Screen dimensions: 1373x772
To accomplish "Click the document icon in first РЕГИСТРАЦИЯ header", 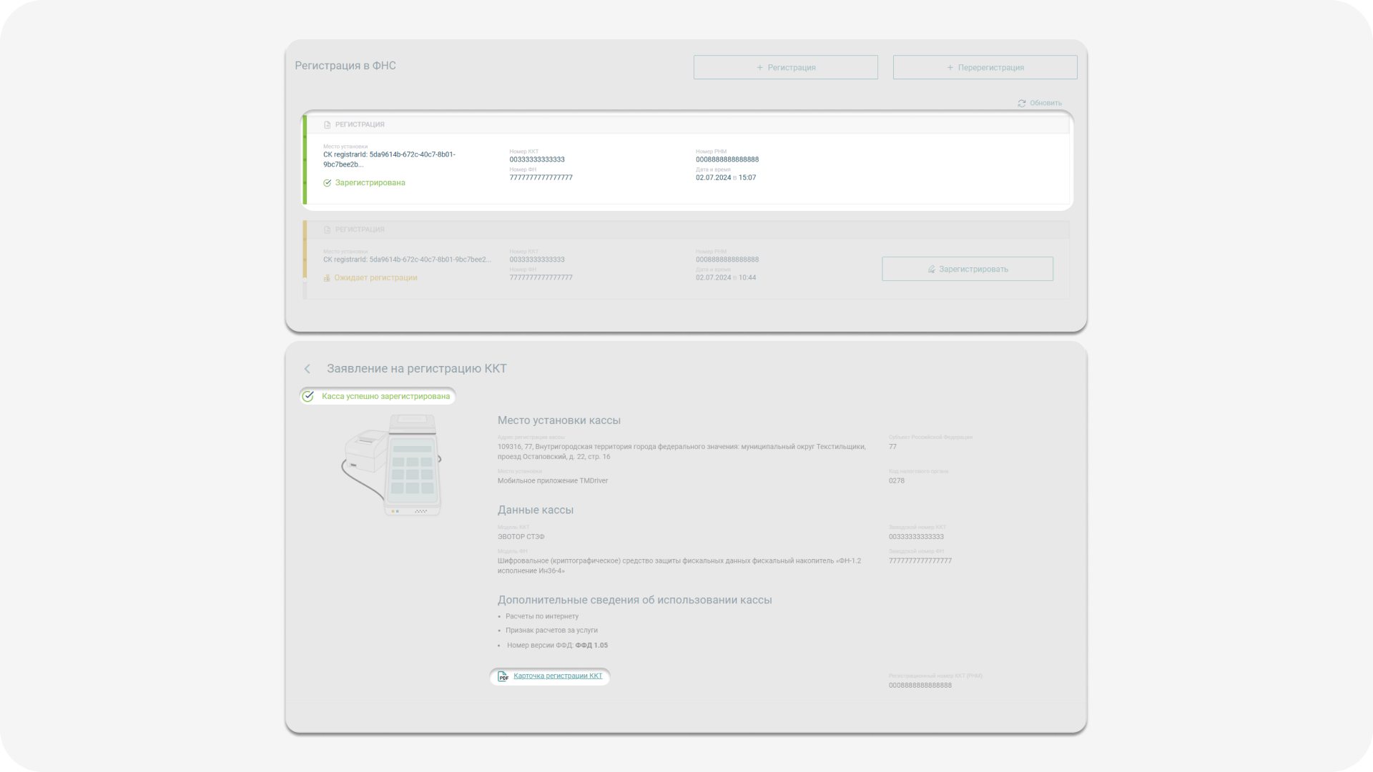I will (x=328, y=125).
